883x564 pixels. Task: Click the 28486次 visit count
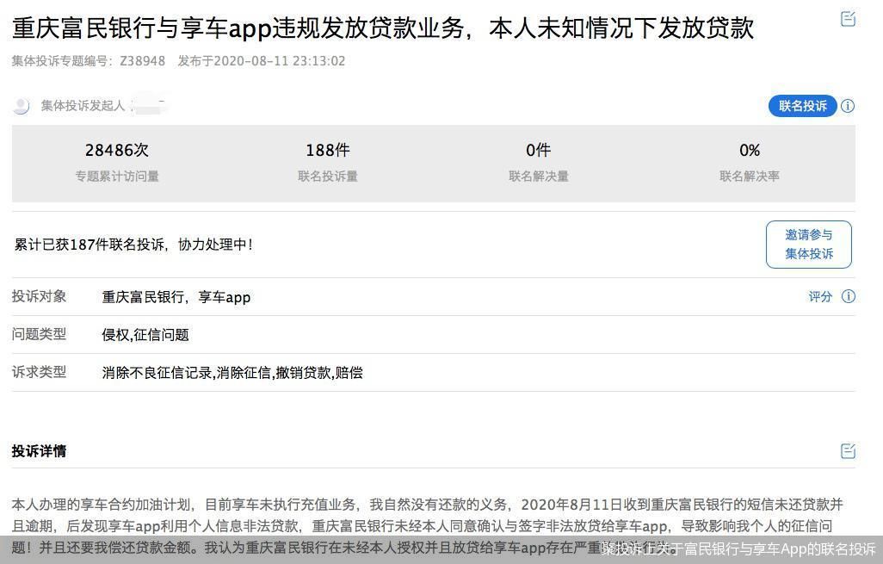pos(117,151)
